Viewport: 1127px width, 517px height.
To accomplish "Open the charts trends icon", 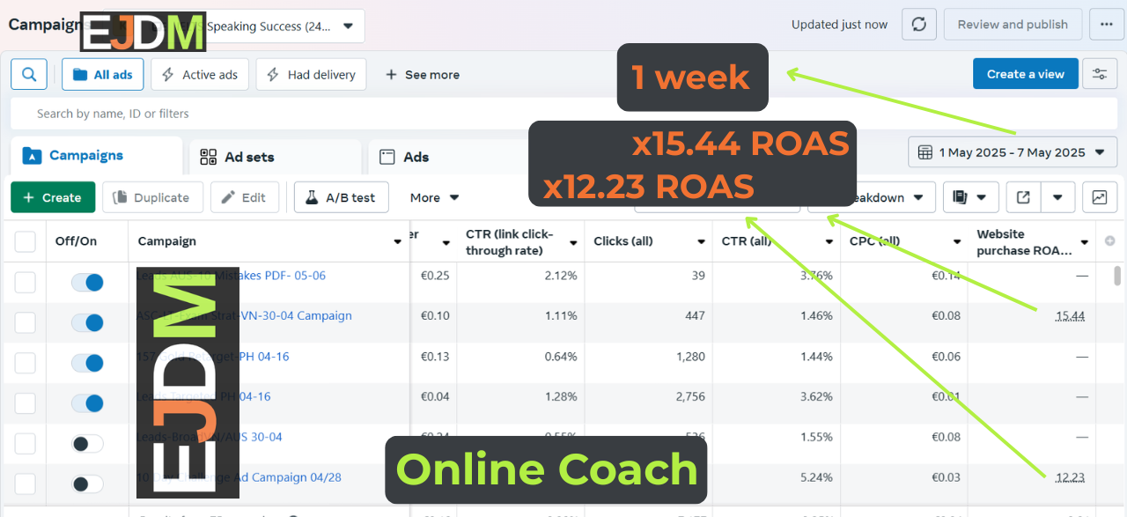I will (1099, 197).
